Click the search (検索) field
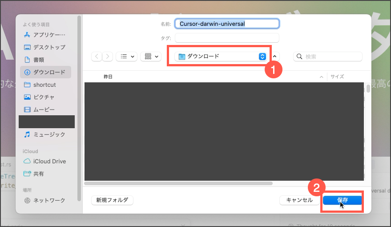This screenshot has width=391, height=227. click(x=328, y=57)
